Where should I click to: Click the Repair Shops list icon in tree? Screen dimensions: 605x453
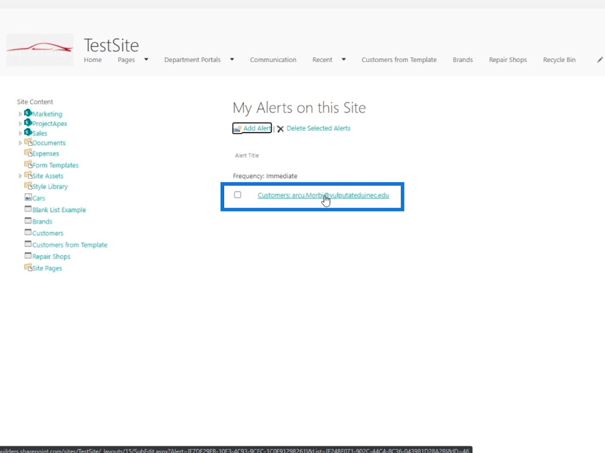pyautogui.click(x=28, y=255)
